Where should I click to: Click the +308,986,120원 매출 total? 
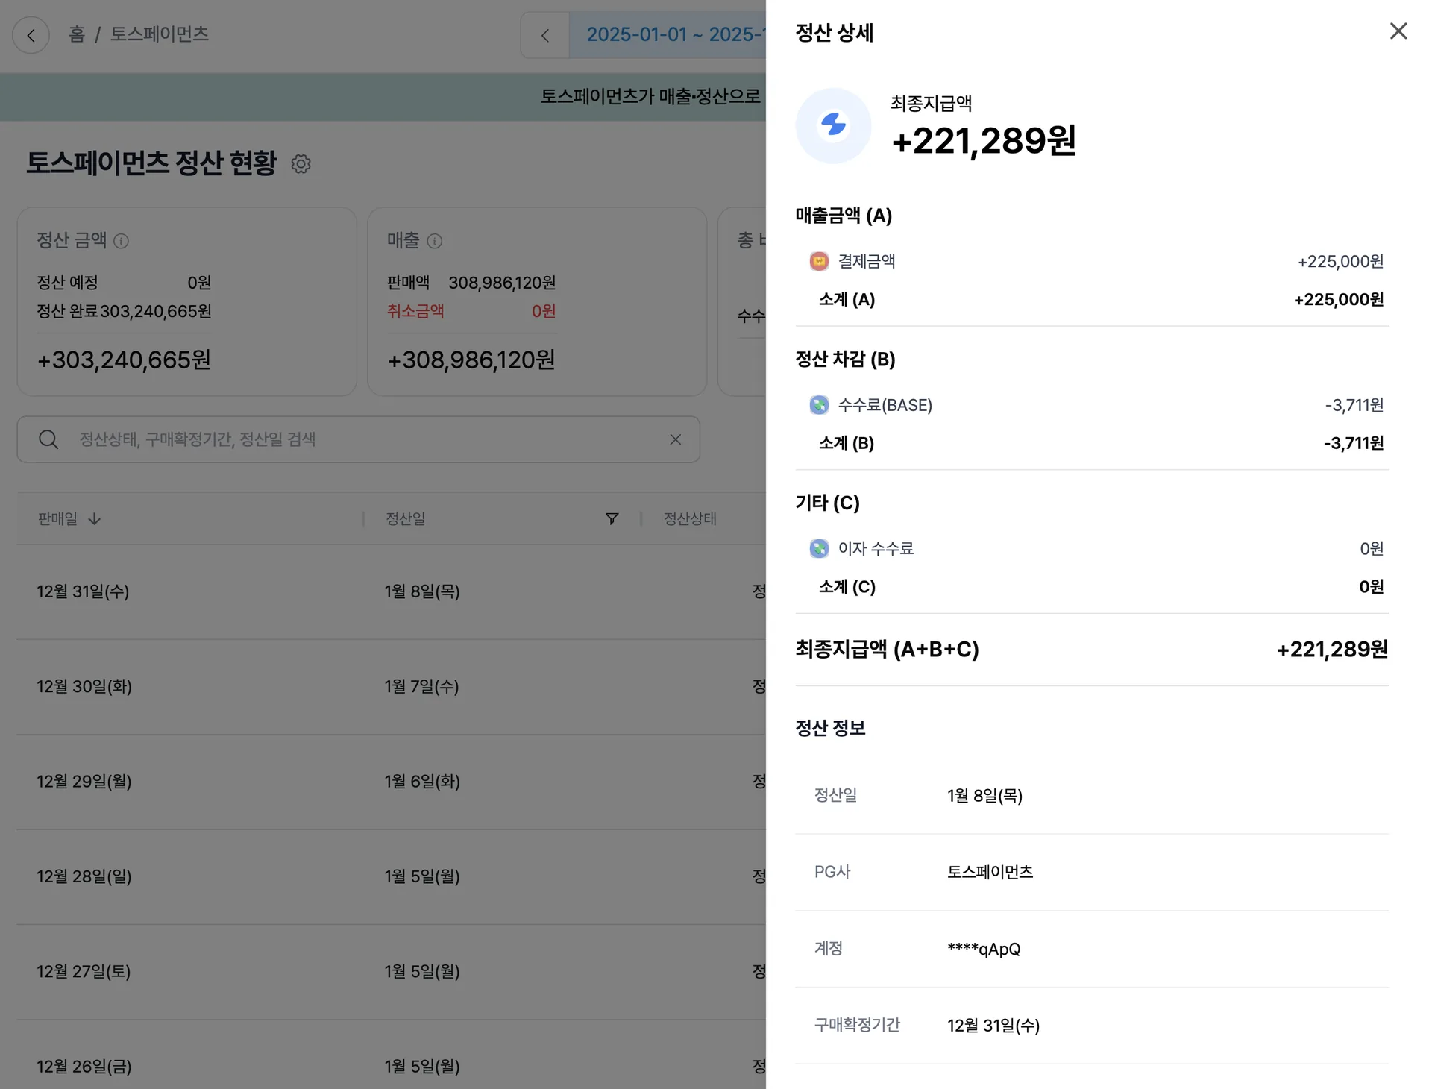point(471,360)
